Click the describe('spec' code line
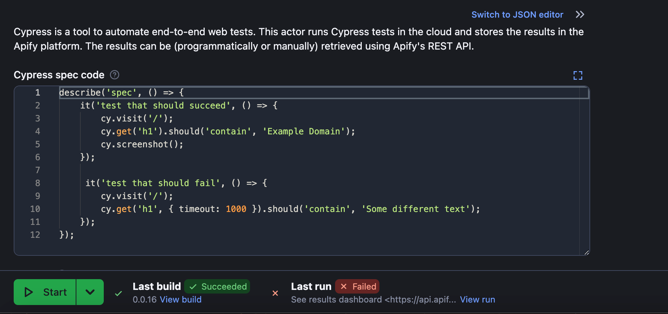This screenshot has width=668, height=314. 122,93
